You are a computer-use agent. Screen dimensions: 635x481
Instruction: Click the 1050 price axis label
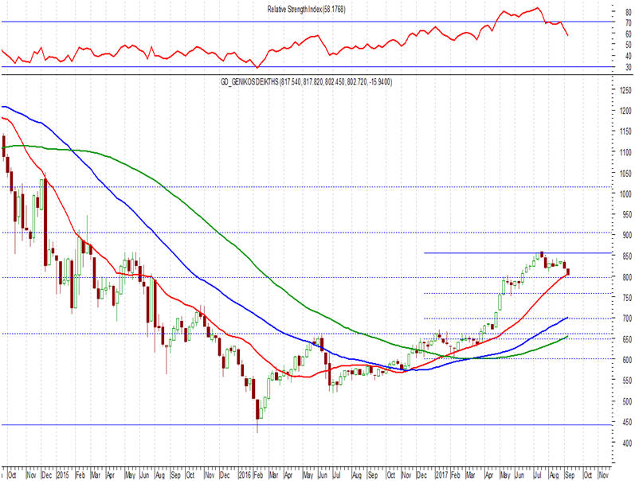click(x=625, y=174)
